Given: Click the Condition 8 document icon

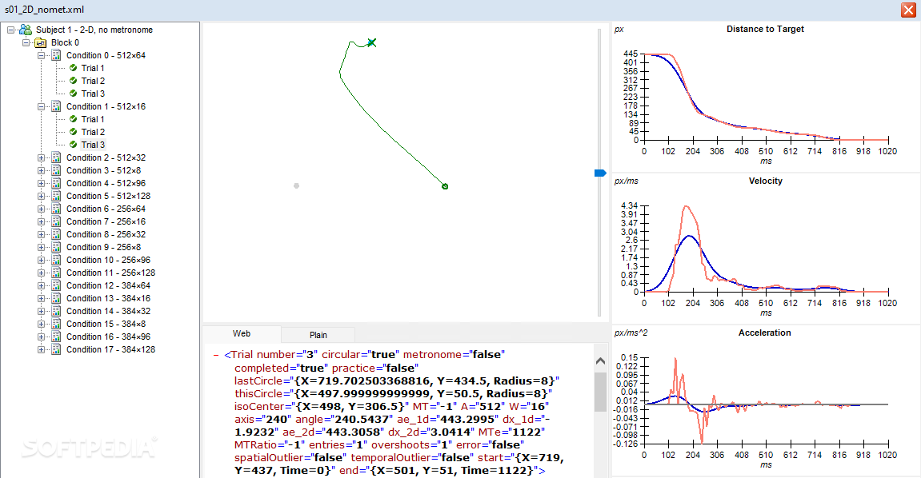Looking at the screenshot, I should (56, 234).
